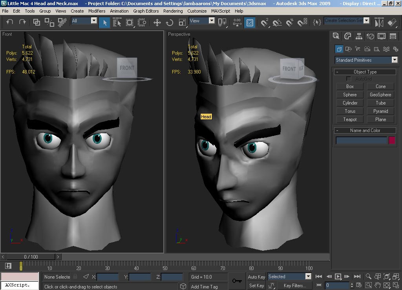Open the object color swatch
402x290 pixels.
pos(392,140)
